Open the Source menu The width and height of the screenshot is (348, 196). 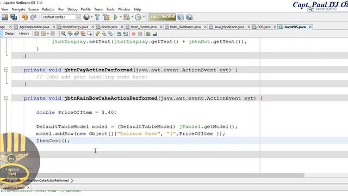point(34,9)
